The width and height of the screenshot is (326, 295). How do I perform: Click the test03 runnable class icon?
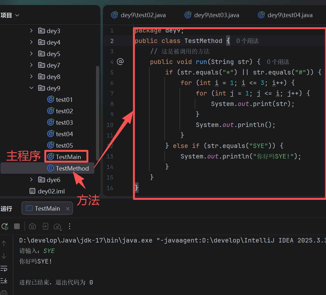(51, 122)
